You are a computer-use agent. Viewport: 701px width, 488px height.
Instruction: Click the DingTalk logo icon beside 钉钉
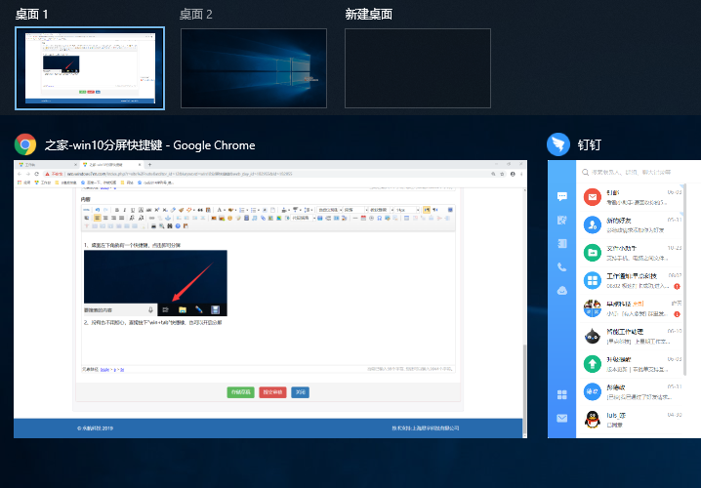coord(558,144)
